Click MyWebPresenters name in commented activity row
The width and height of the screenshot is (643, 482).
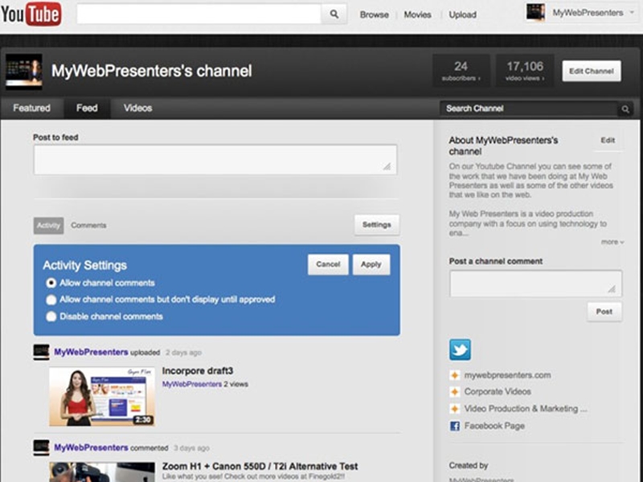pyautogui.click(x=91, y=447)
